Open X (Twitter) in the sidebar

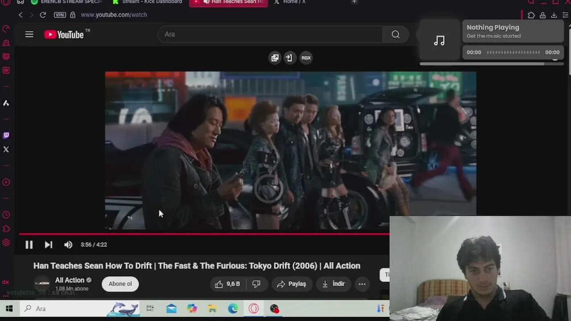pos(6,149)
